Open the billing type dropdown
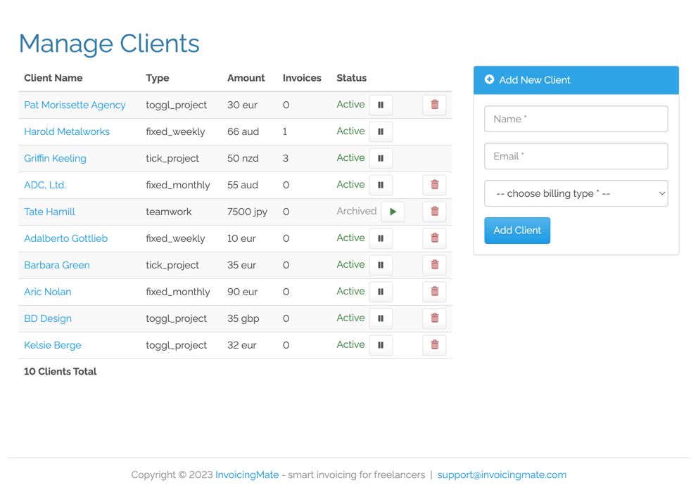The height and width of the screenshot is (492, 698). click(576, 193)
